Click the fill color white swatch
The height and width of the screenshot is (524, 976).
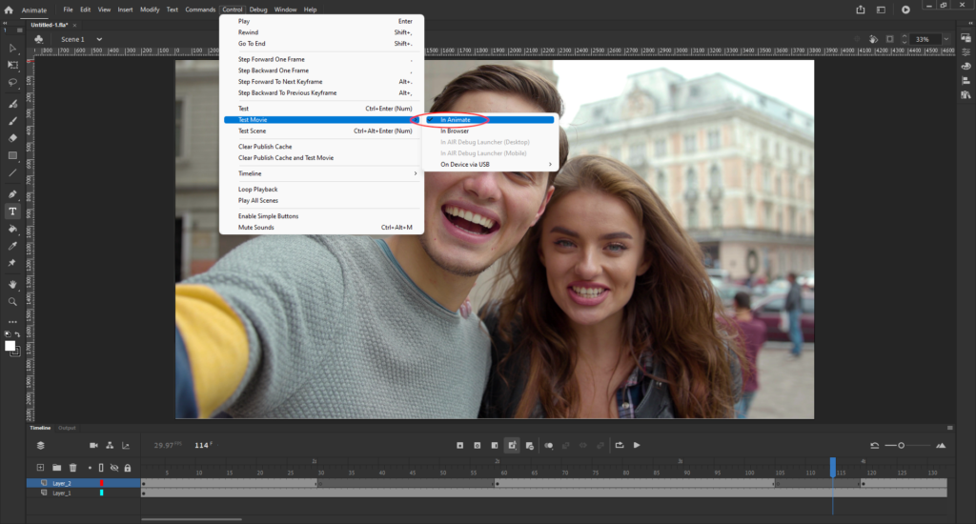[10, 346]
